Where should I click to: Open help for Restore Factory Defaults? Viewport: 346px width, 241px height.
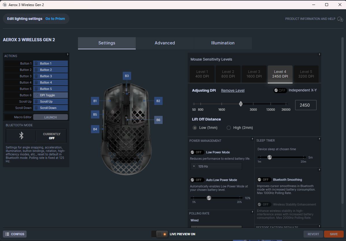pos(319,226)
